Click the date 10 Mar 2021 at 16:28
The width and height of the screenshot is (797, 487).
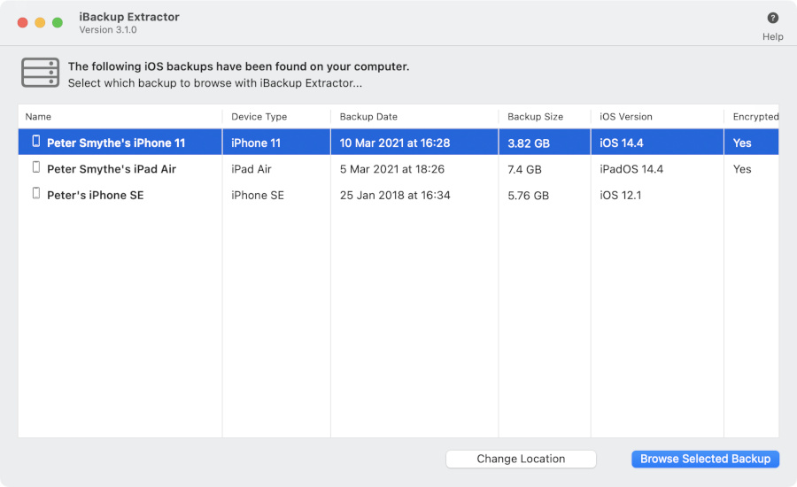pyautogui.click(x=394, y=143)
